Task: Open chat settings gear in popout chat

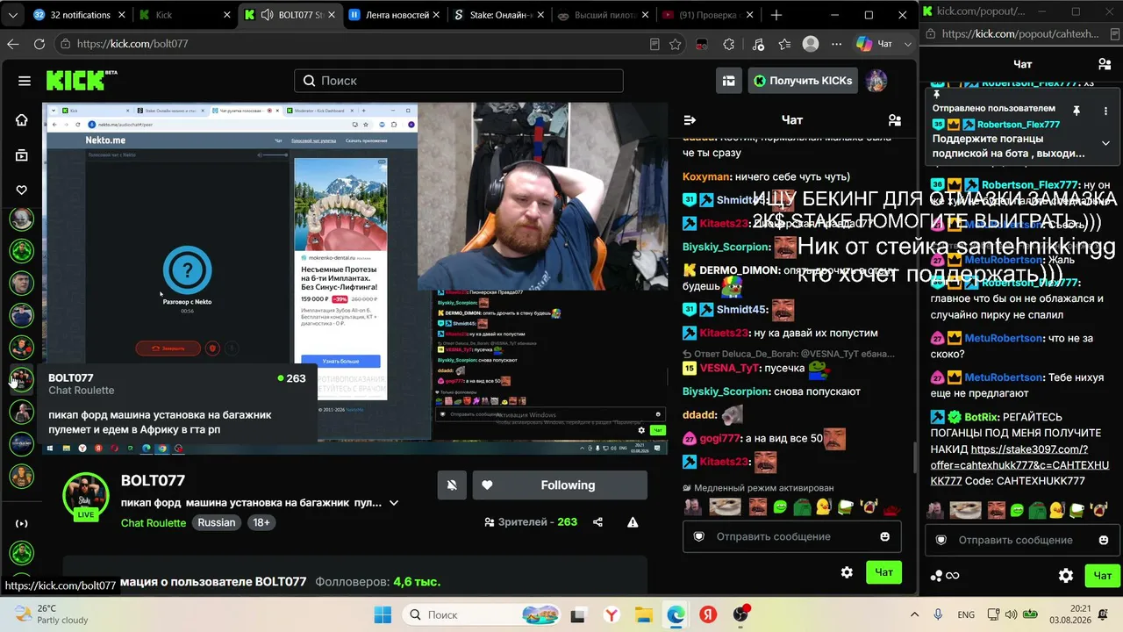Action: click(1066, 576)
